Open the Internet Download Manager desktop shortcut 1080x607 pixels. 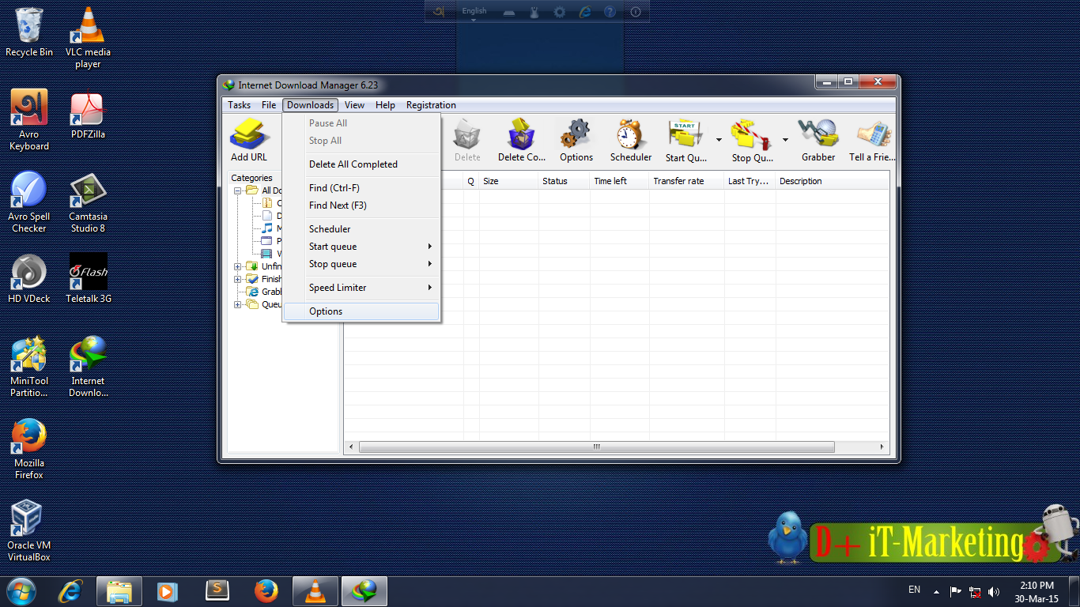(x=88, y=366)
